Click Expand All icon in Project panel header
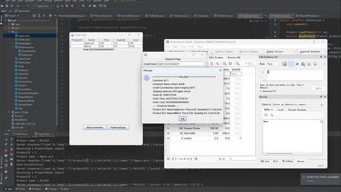The image size is (341, 192). 39,15
